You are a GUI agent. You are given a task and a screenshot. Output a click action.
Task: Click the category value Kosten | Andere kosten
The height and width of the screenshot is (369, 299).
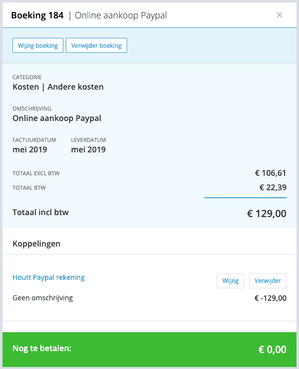tap(58, 87)
